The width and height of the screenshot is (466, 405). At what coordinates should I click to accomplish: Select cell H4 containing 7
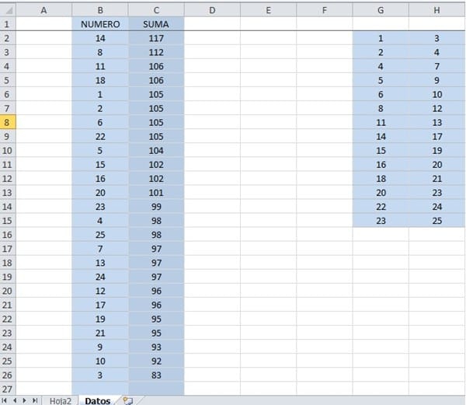(x=436, y=66)
